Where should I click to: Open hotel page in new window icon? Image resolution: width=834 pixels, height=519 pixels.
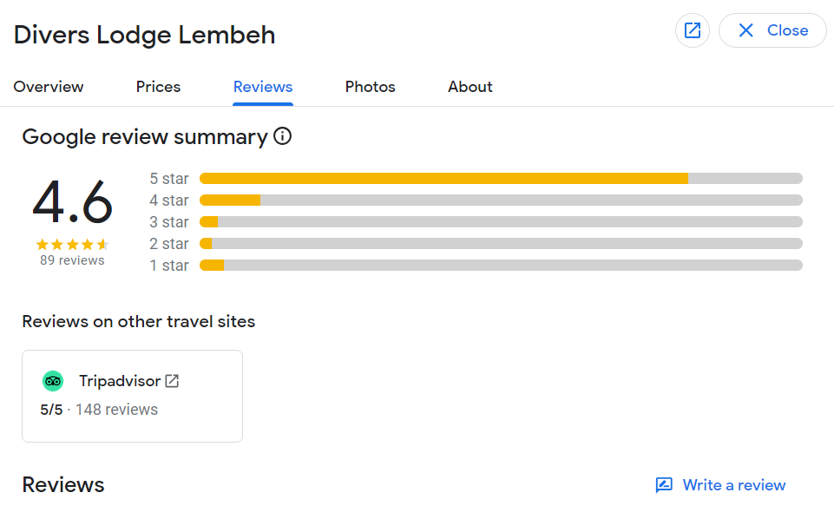pyautogui.click(x=692, y=30)
